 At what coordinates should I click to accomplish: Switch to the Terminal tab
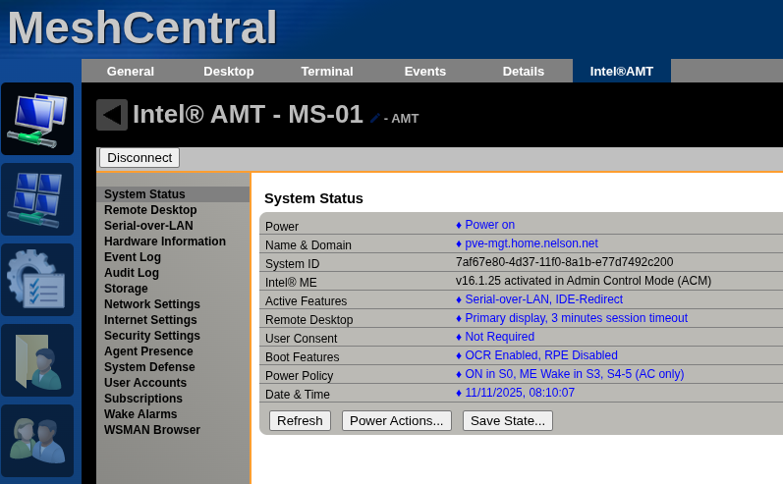326,71
